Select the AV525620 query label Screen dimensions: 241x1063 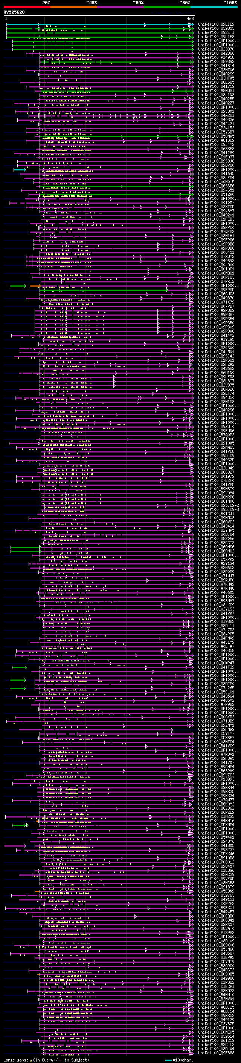coord(14,12)
